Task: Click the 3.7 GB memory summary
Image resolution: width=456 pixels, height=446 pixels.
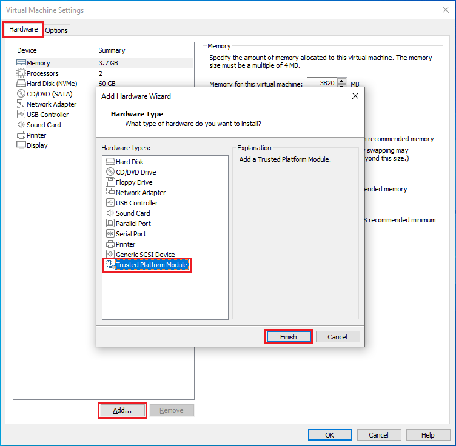Action: pos(108,63)
